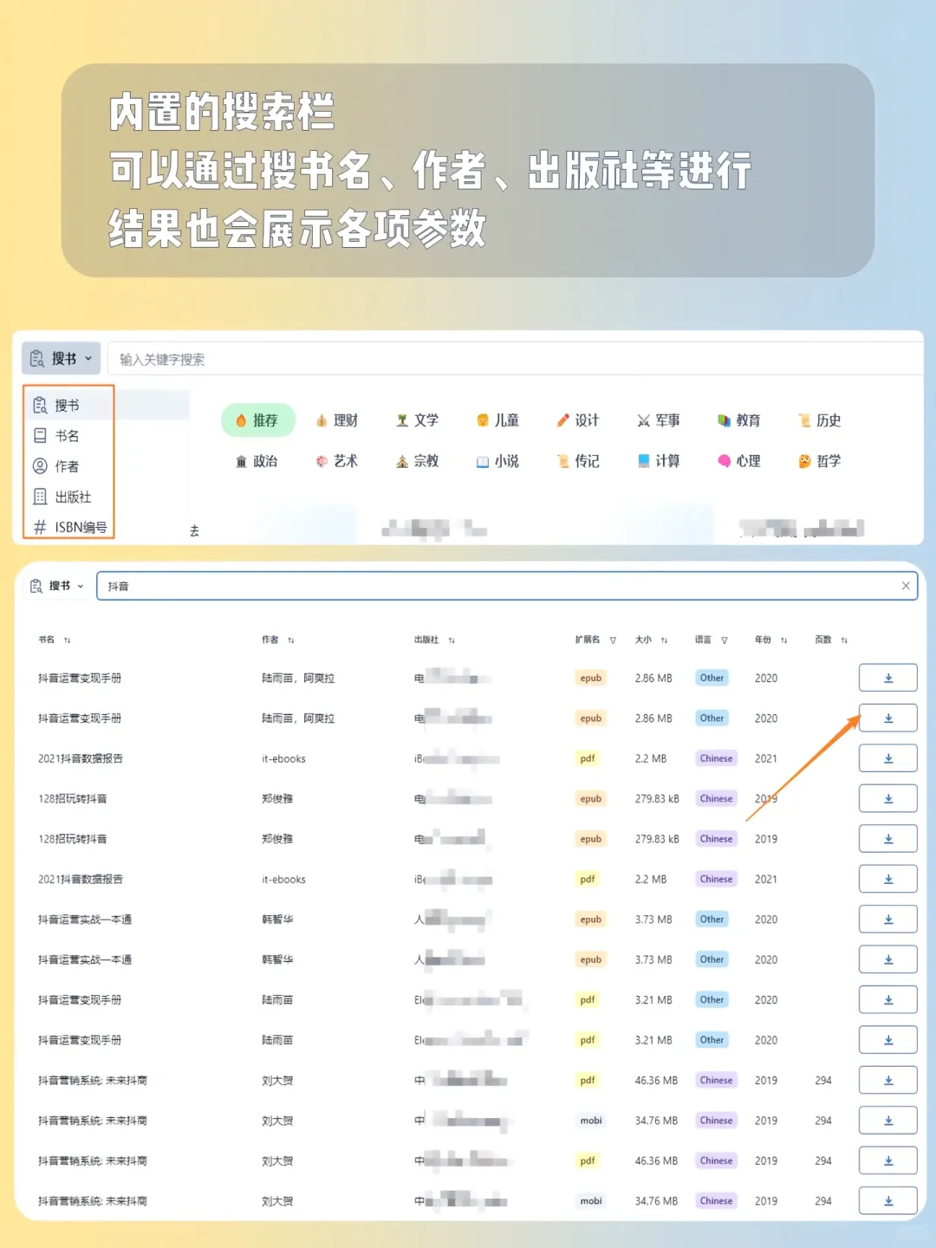Open the 历史 scroll category
This screenshot has width=936, height=1248.
[820, 420]
